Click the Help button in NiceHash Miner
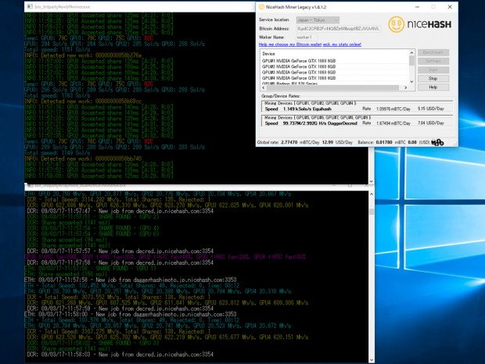Image resolution: width=485 pixels, height=364 pixels. 433,87
